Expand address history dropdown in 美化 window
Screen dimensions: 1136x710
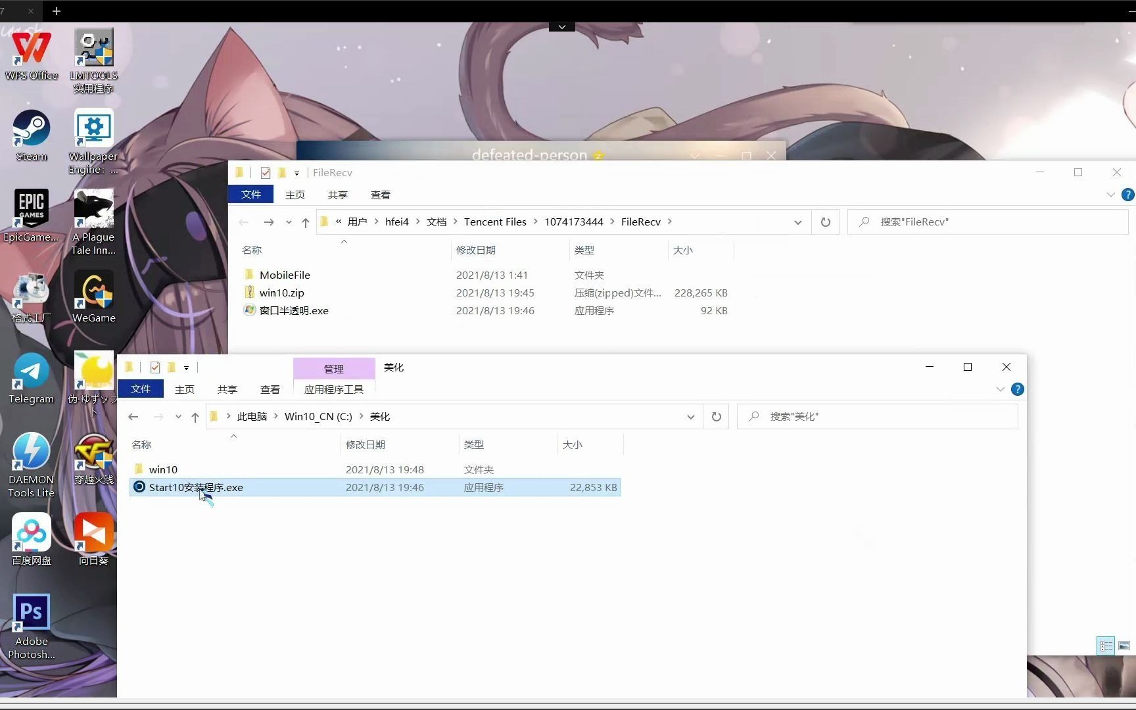pos(690,417)
